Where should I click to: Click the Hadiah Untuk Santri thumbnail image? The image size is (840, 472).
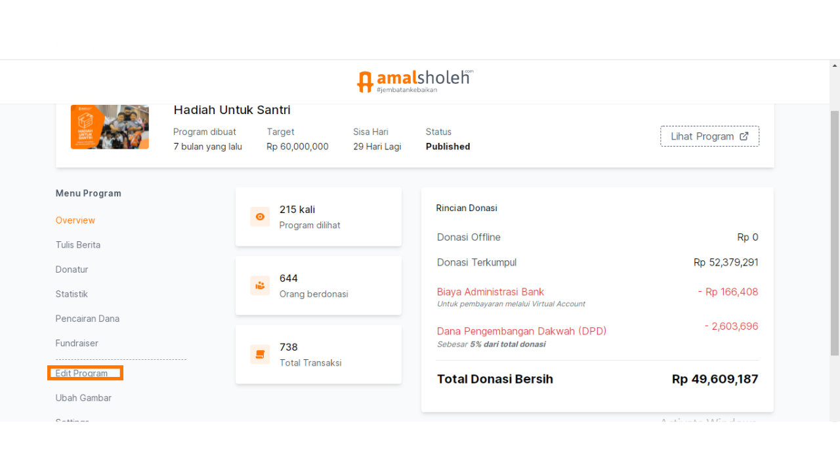[x=110, y=127]
